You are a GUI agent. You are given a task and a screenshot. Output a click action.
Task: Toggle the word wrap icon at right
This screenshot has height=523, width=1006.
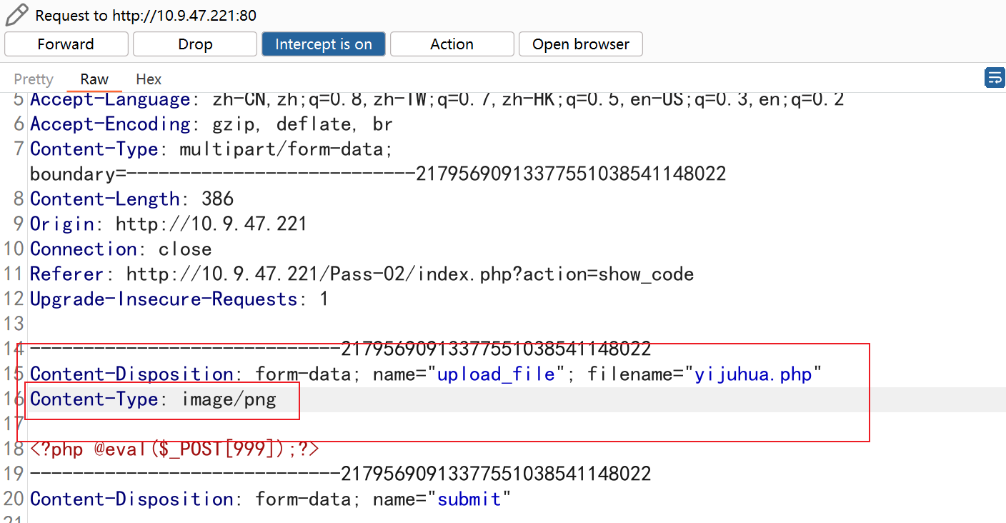(995, 77)
